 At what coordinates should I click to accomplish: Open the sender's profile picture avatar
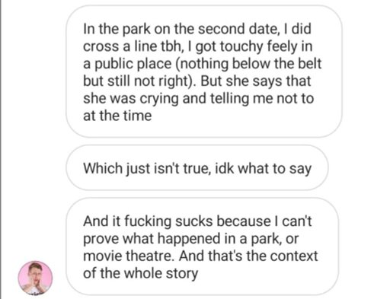pos(35,278)
